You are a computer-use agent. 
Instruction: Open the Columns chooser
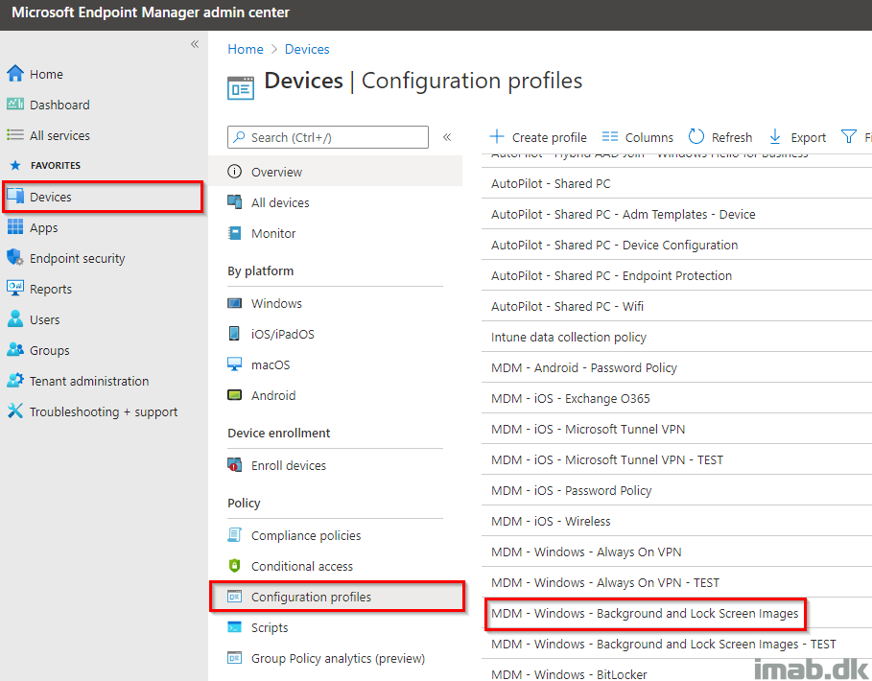click(x=637, y=137)
